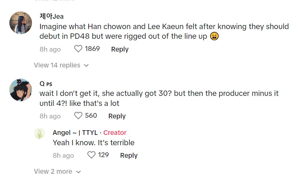
Task: Open the 제아Jea username link
Action: (x=51, y=17)
